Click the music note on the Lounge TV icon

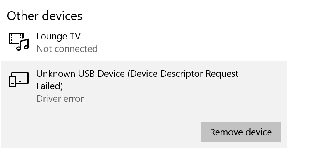(23, 44)
